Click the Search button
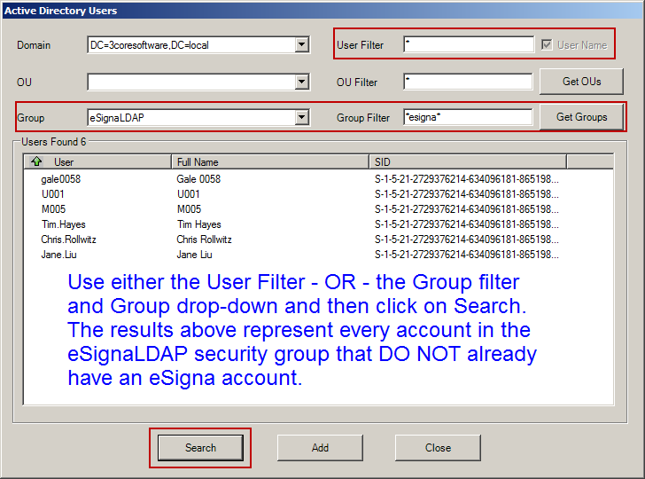The width and height of the screenshot is (645, 479). click(x=200, y=448)
